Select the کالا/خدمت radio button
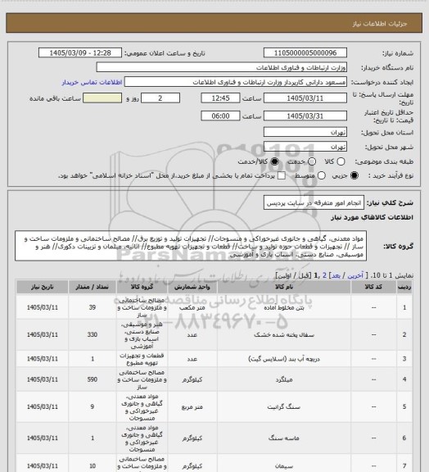Screen dimensions: 429x472 point(274,161)
